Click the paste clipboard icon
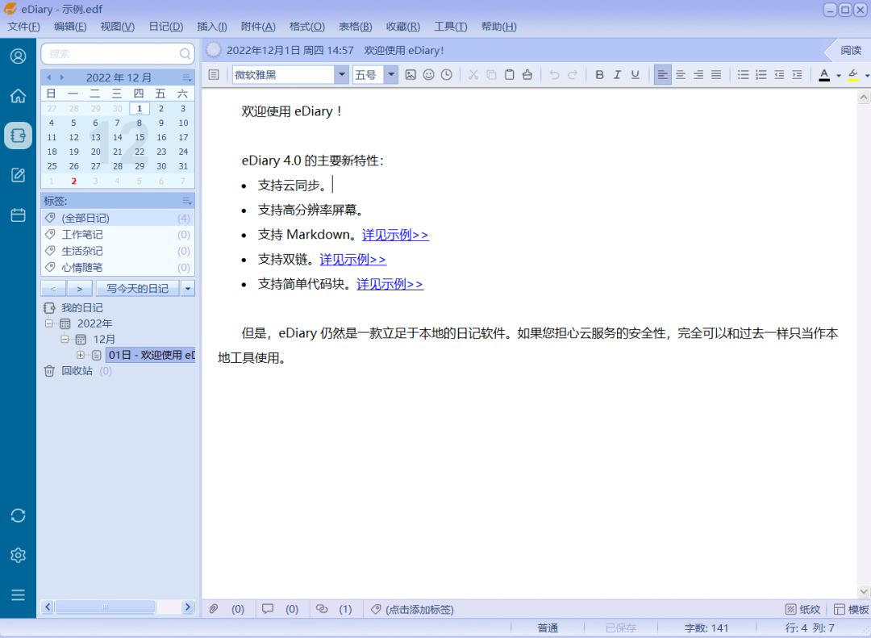The width and height of the screenshot is (871, 638). pos(510,74)
